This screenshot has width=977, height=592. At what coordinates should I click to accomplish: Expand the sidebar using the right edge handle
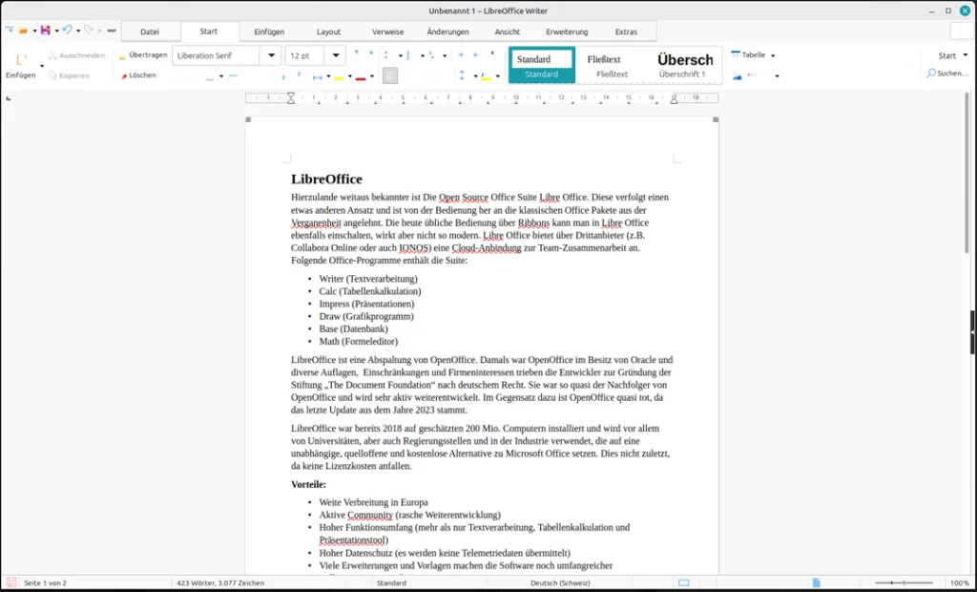pyautogui.click(x=972, y=332)
